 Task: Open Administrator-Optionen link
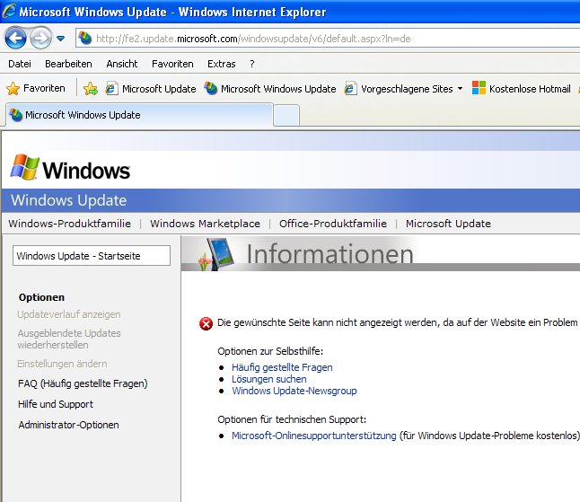[68, 425]
